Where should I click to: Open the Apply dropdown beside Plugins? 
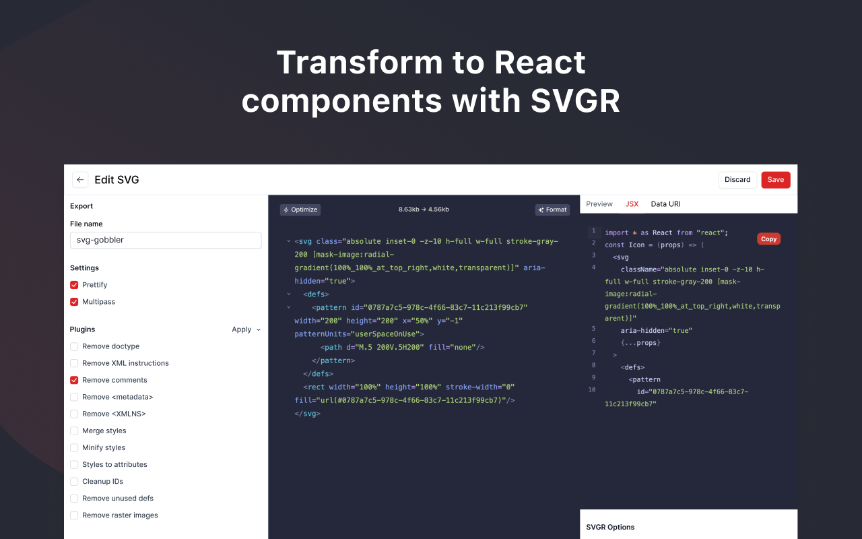tap(246, 329)
